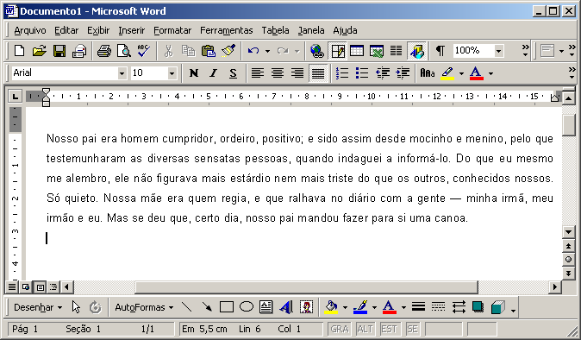Open 3-D settings on Drawing toolbar
581x340 pixels.
point(497,307)
